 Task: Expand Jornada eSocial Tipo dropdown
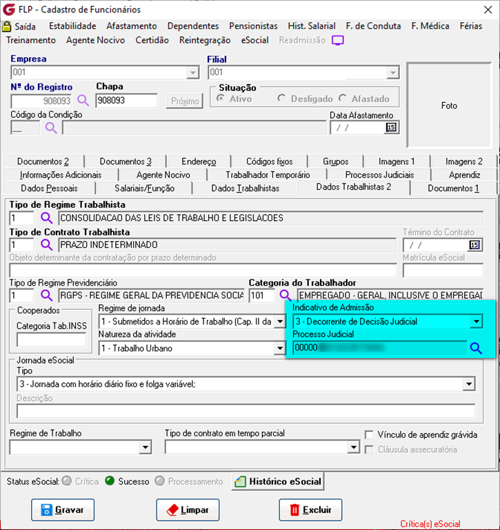(469, 384)
